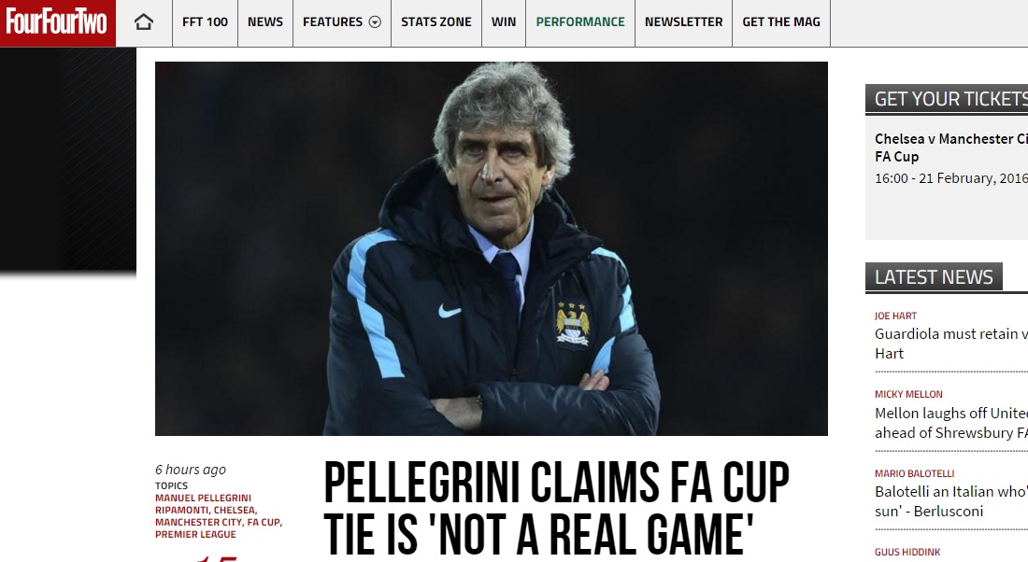
Task: Click Get The Mag menu item
Action: pos(781,22)
